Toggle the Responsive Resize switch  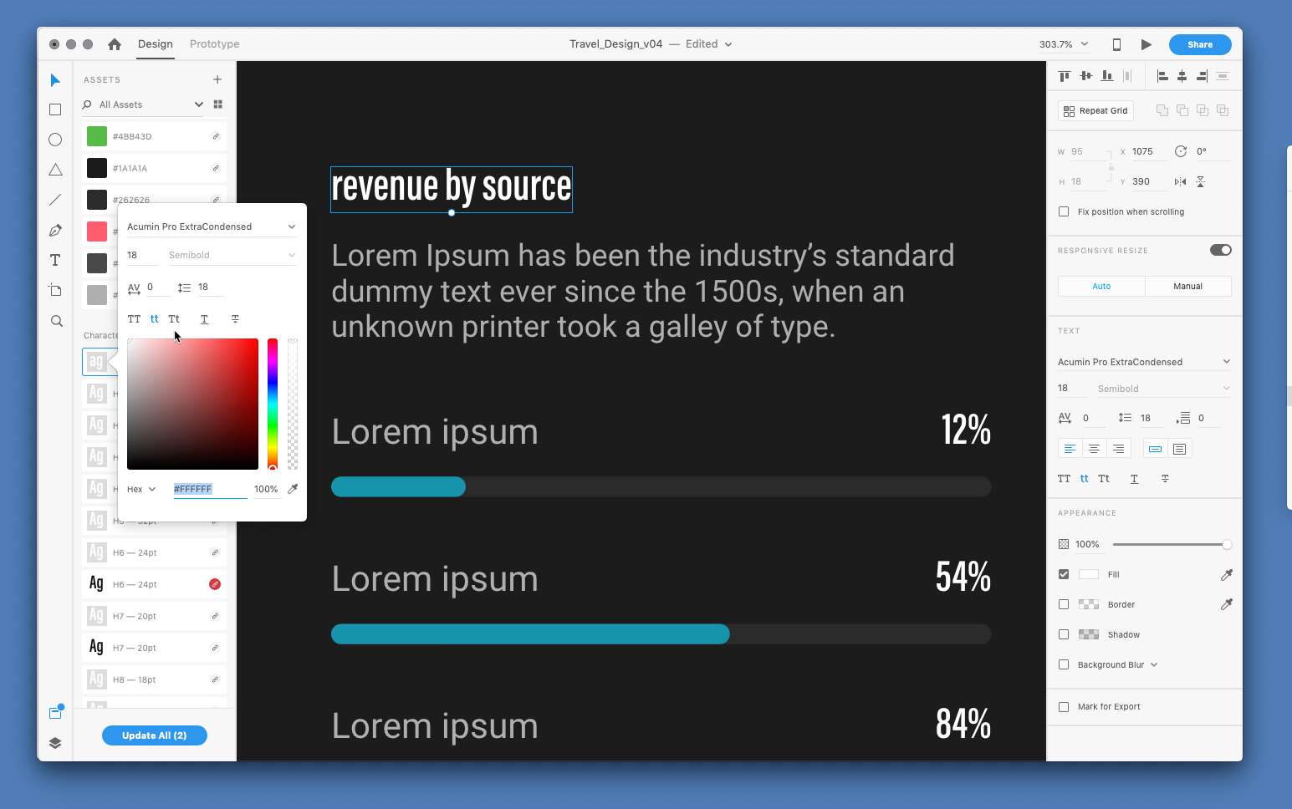[1220, 250]
